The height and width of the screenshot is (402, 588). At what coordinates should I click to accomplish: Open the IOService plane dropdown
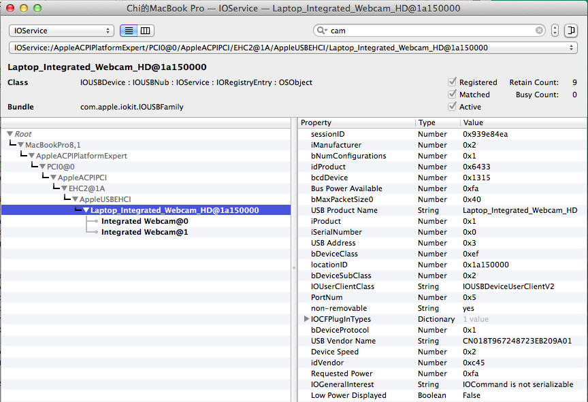pyautogui.click(x=61, y=31)
